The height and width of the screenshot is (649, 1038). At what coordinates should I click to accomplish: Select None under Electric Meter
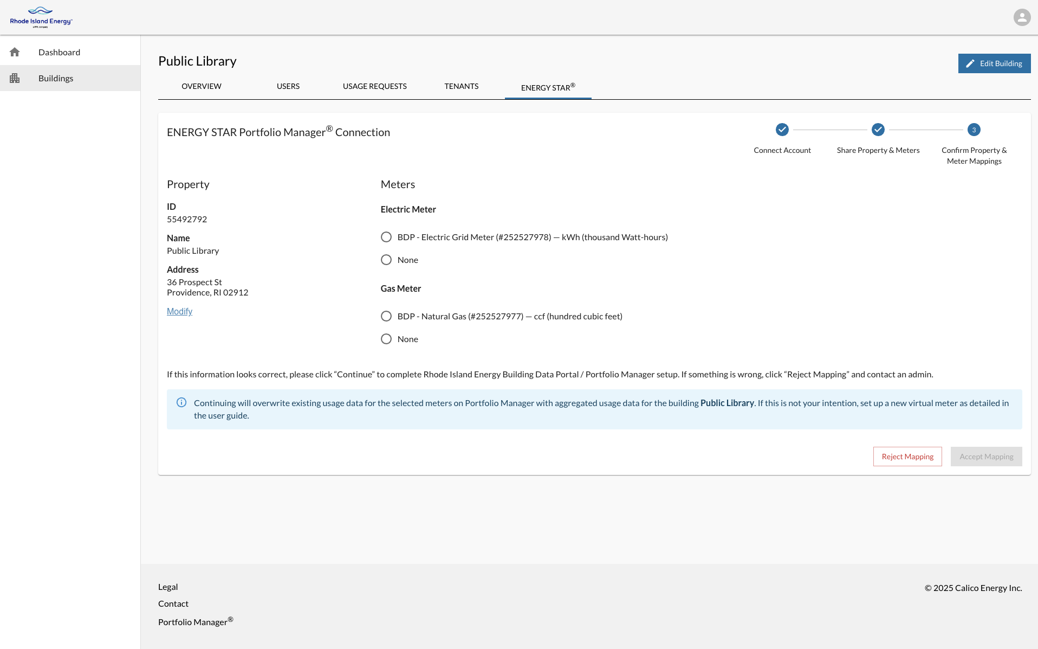pyautogui.click(x=386, y=260)
